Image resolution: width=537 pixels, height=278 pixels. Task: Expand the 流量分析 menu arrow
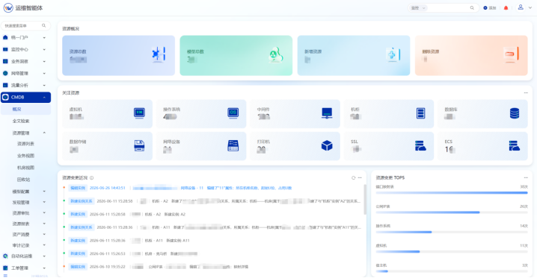(x=44, y=85)
